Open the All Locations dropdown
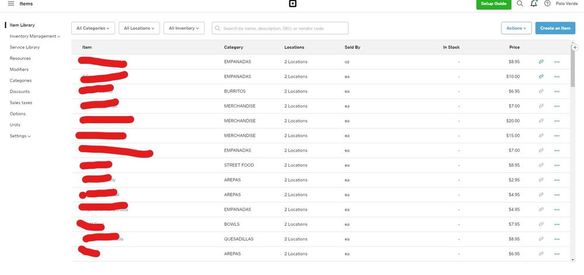 pos(139,28)
